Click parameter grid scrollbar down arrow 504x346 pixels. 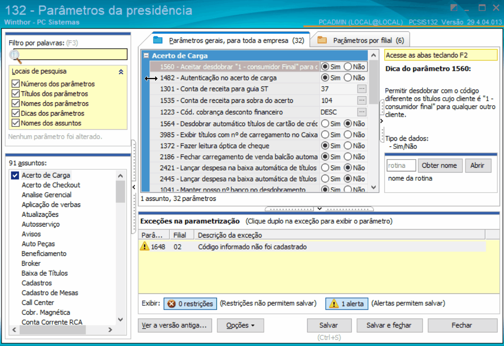pos(373,187)
